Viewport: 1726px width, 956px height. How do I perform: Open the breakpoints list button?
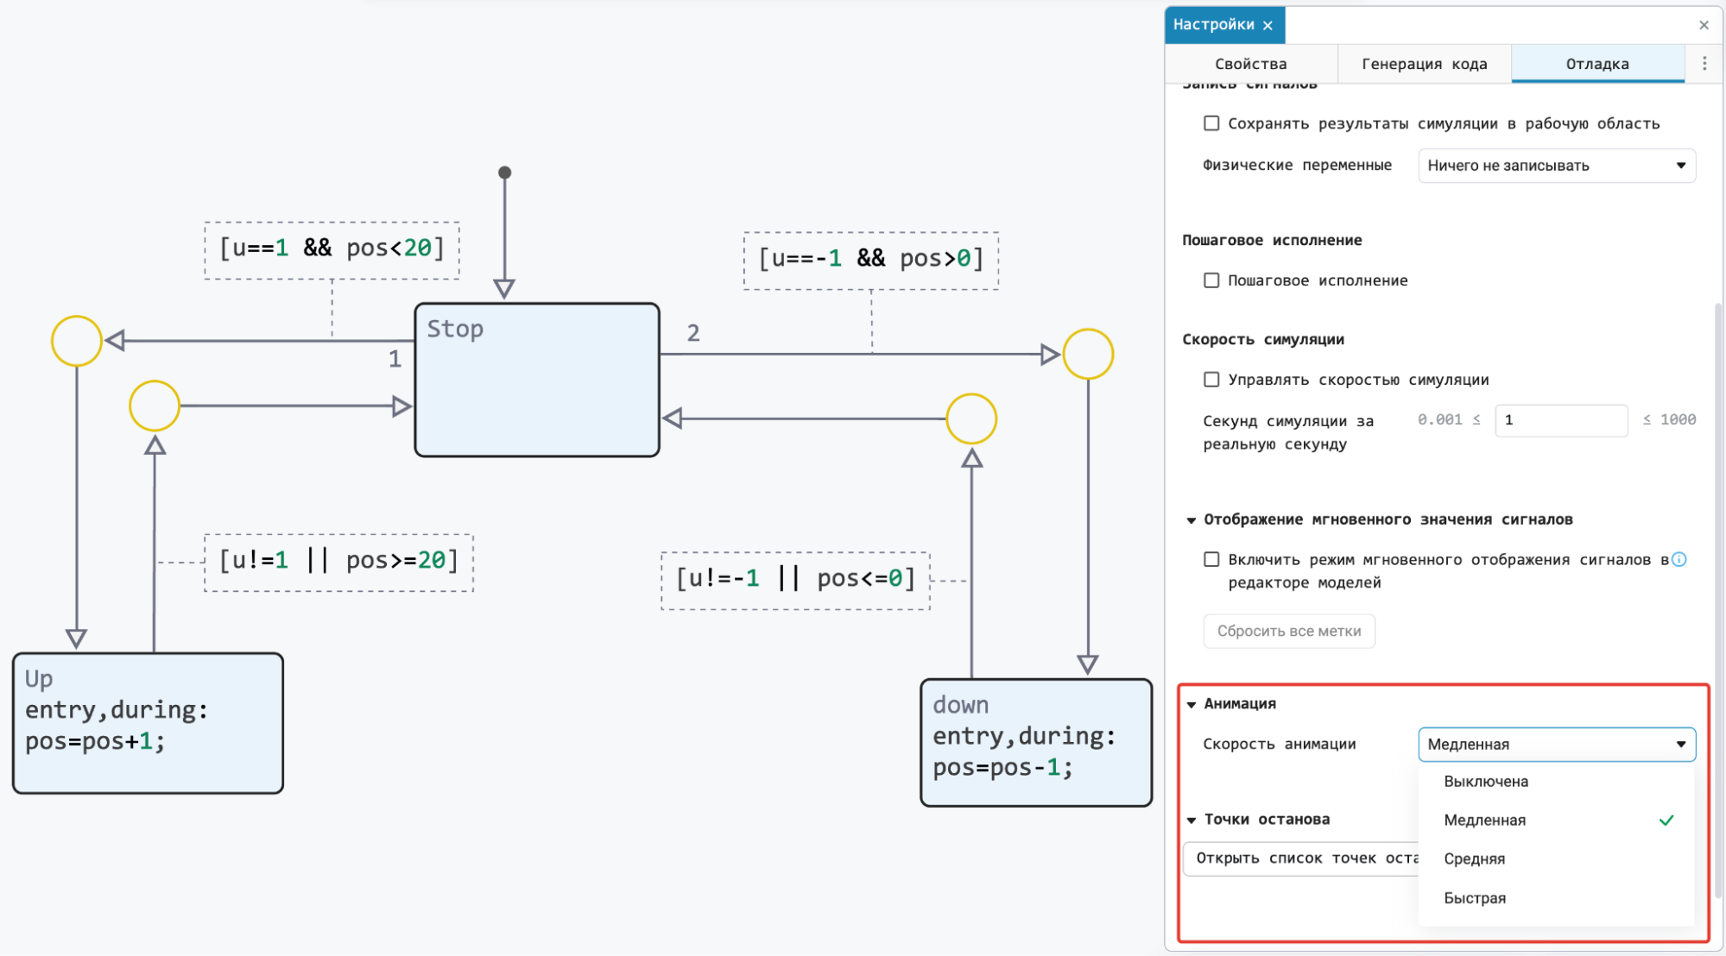coord(1301,859)
